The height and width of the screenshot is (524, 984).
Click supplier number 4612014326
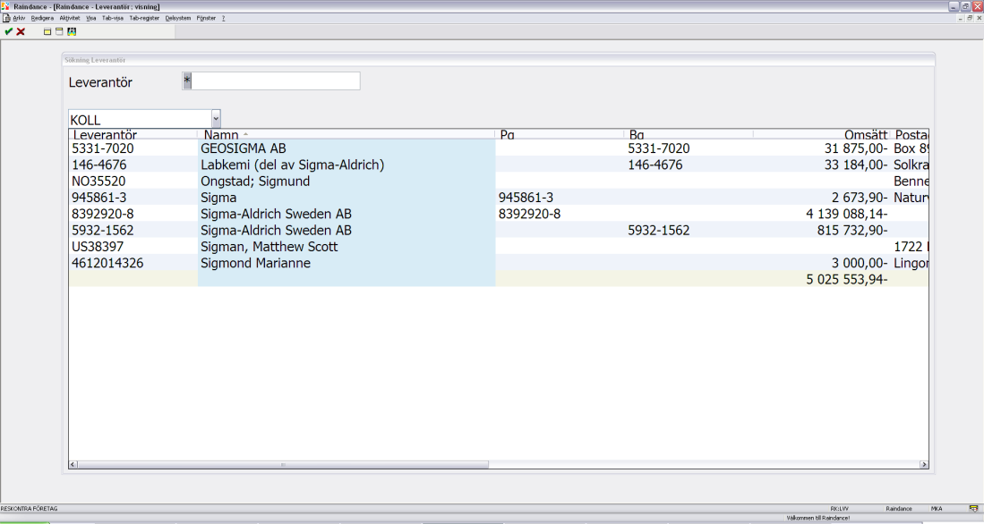pyautogui.click(x=107, y=263)
